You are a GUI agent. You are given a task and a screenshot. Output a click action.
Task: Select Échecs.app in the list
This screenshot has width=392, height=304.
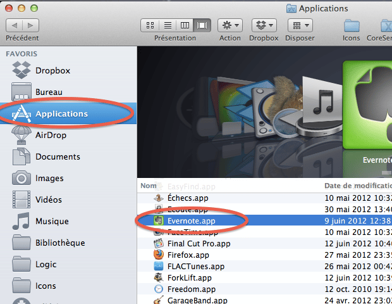(x=264, y=198)
